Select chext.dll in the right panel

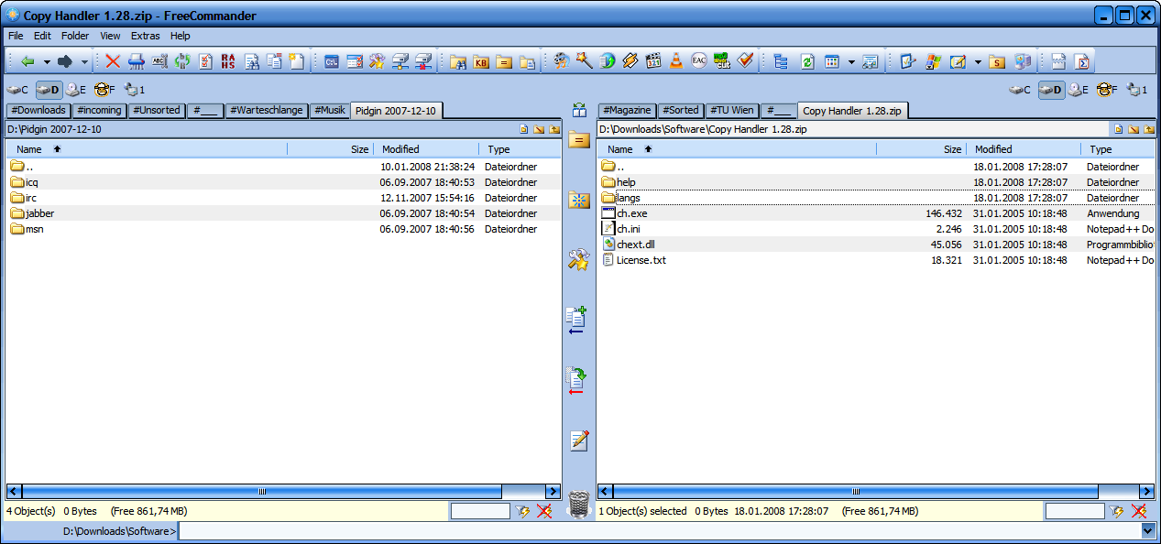[x=635, y=245]
